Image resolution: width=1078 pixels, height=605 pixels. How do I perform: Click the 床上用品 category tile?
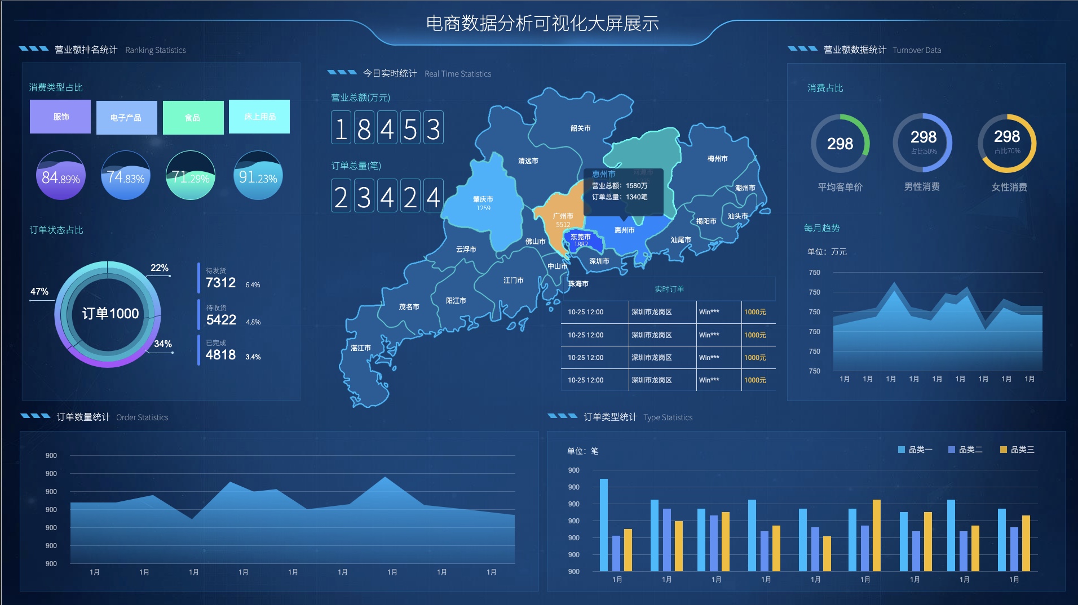(x=259, y=117)
